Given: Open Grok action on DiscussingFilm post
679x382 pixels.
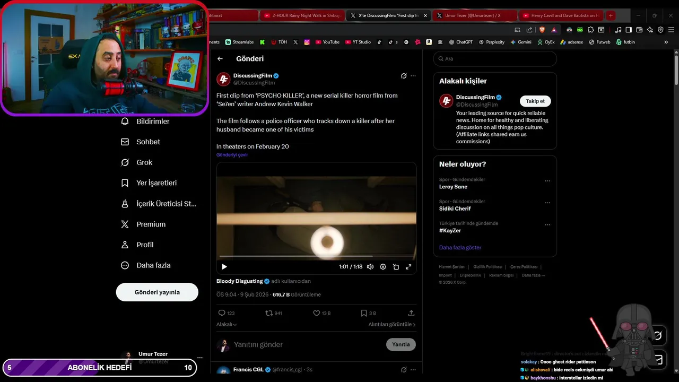Looking at the screenshot, I should click(x=404, y=76).
